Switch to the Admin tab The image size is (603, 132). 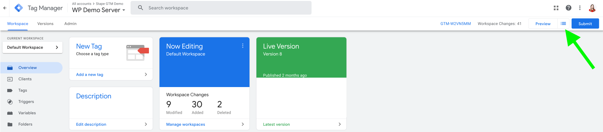70,24
